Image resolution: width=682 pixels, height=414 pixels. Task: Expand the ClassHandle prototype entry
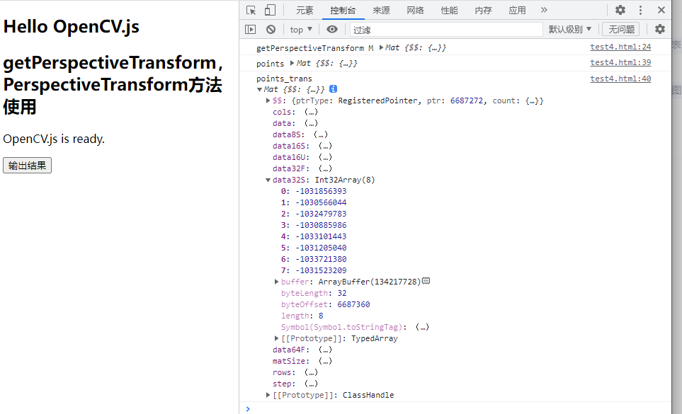coord(268,394)
